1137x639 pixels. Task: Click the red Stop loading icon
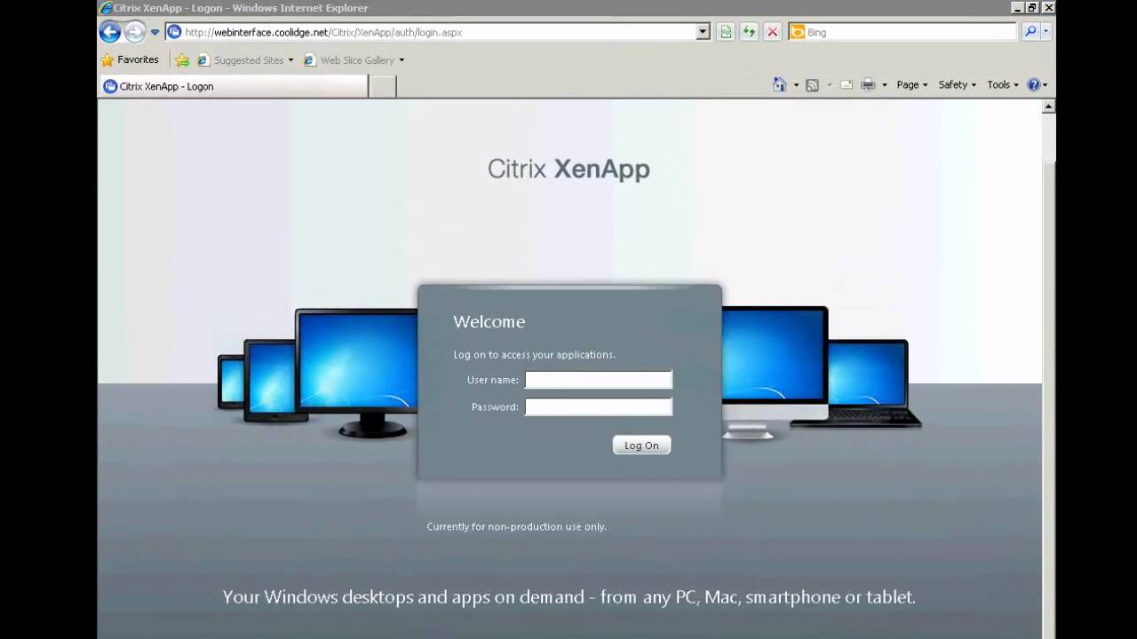[x=772, y=32]
